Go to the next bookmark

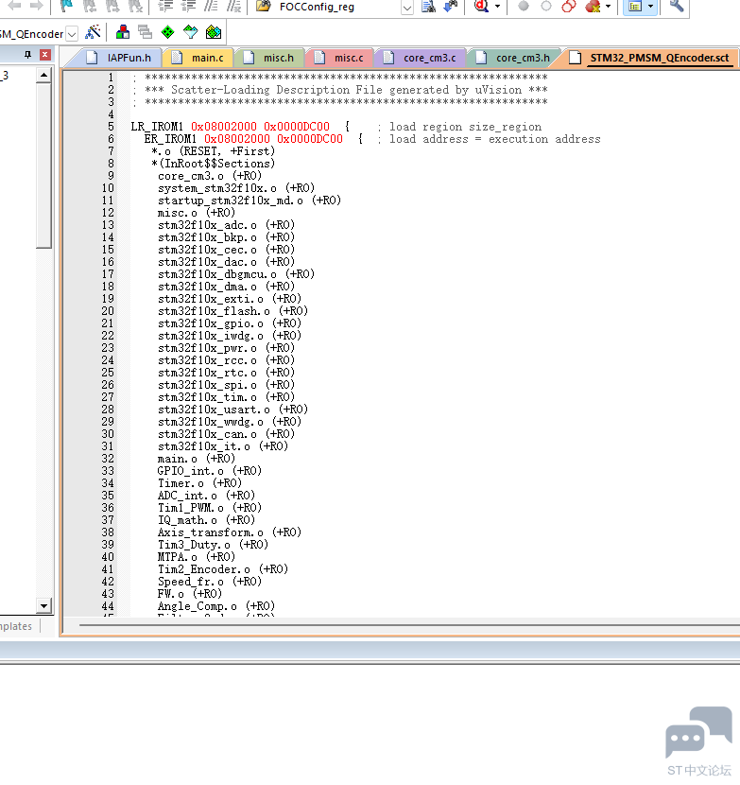point(112,6)
